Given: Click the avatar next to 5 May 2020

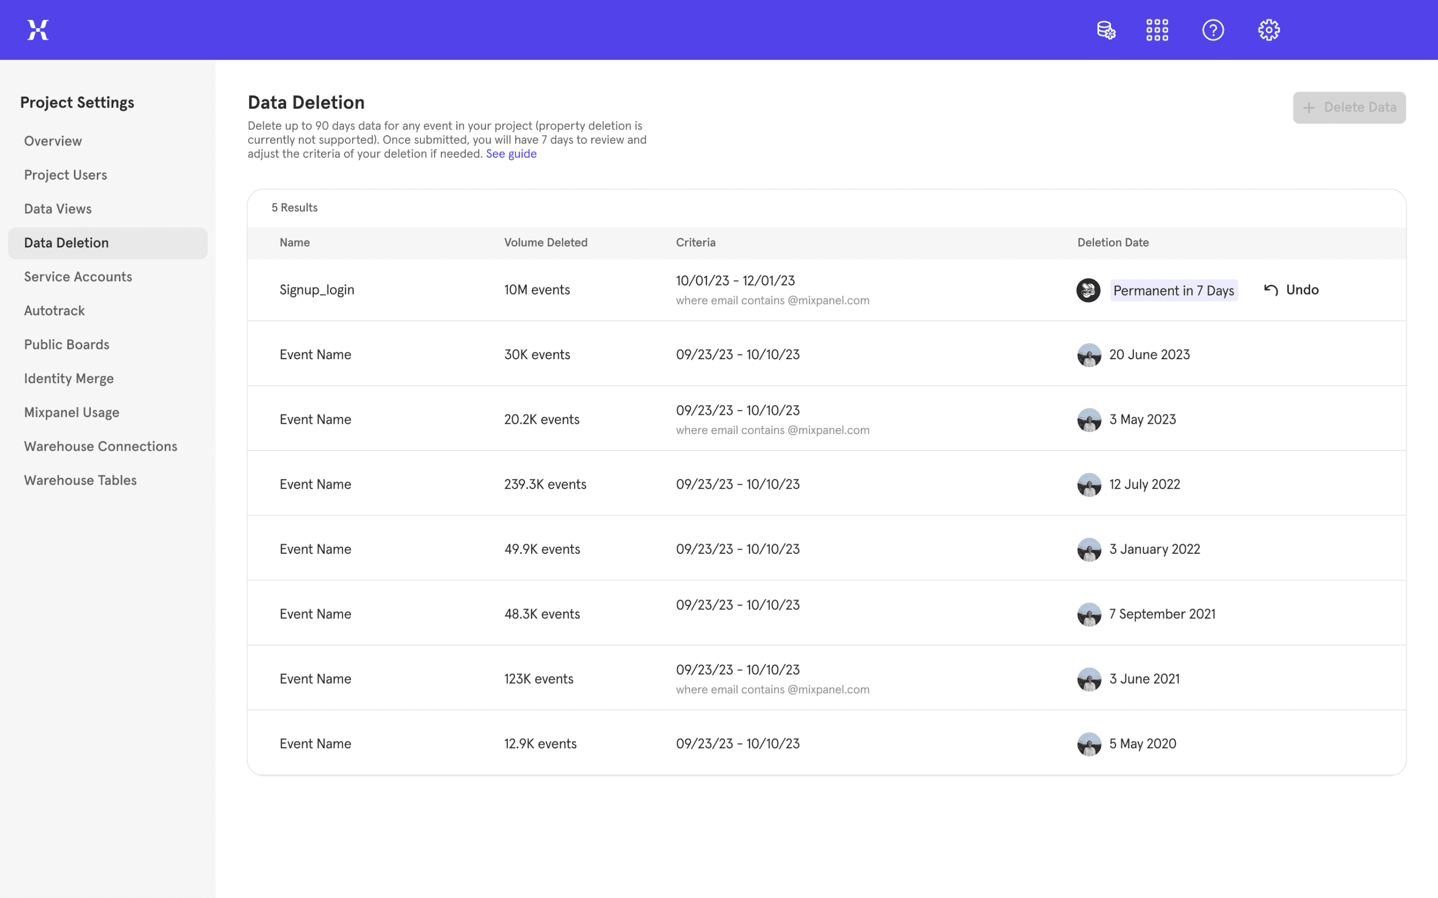Looking at the screenshot, I should point(1089,744).
